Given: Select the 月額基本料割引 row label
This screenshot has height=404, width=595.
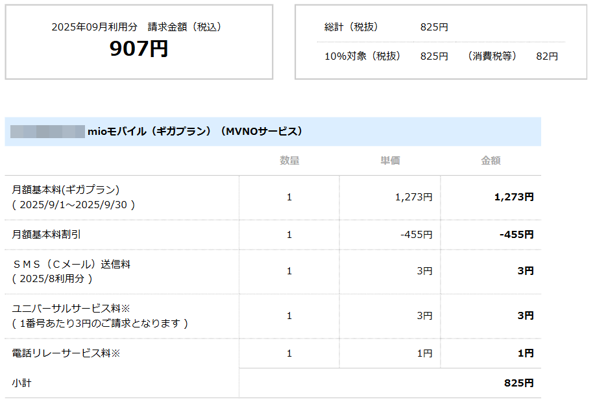Looking at the screenshot, I should [46, 235].
